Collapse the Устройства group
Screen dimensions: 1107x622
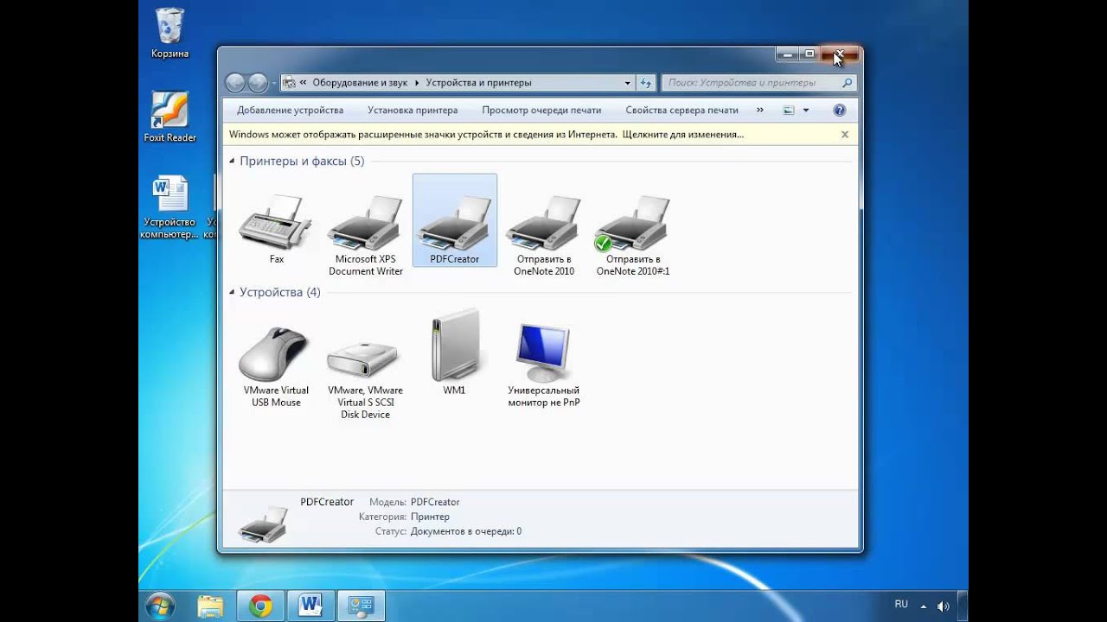pyautogui.click(x=232, y=293)
